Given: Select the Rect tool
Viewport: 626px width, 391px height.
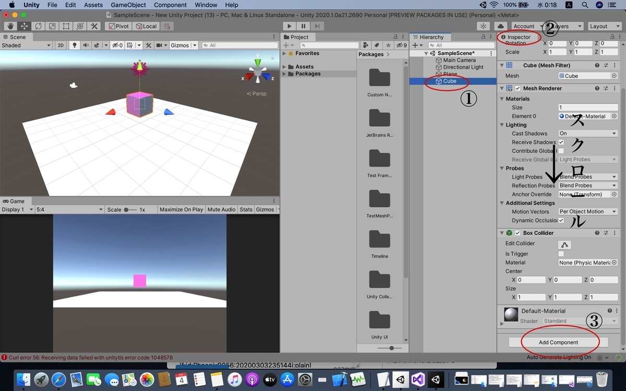Looking at the screenshot, I should point(66,26).
